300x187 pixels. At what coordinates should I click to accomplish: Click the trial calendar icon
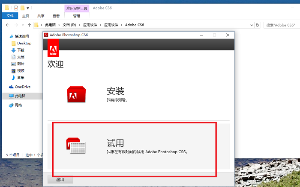click(76, 146)
